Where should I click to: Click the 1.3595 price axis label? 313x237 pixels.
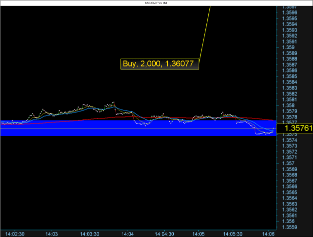click(289, 18)
